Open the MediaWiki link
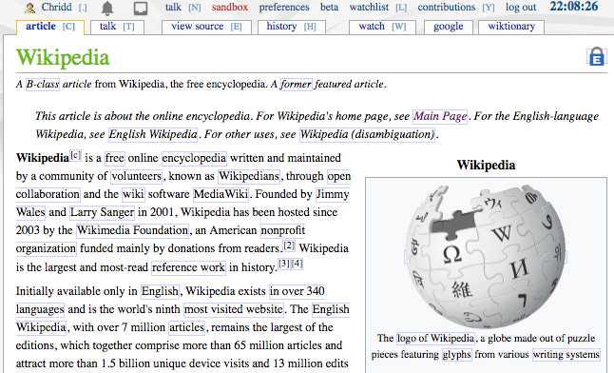Image resolution: width=614 pixels, height=373 pixels. (221, 194)
